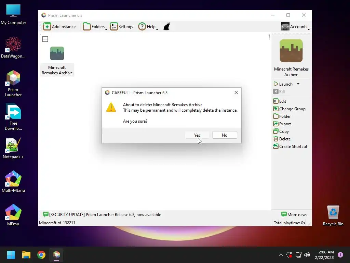Open the Help dropdown menu

pyautogui.click(x=148, y=27)
